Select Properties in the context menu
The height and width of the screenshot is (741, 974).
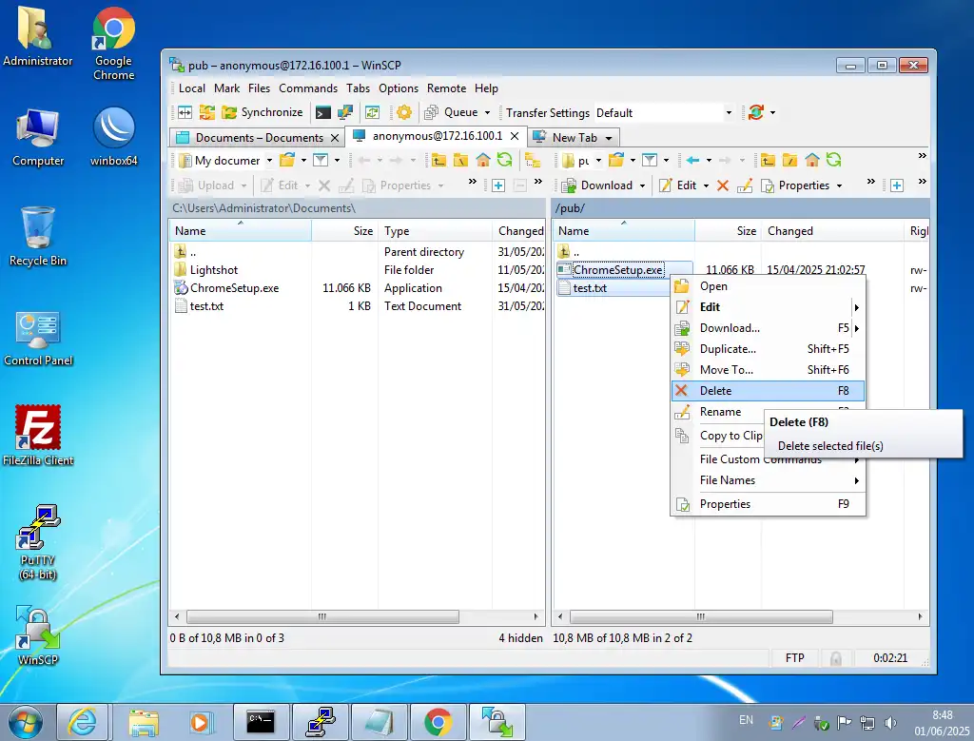coord(725,504)
